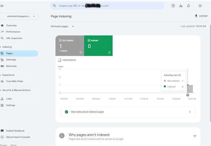Image resolution: width=211 pixels, height=146 pixels.
Task: Open Removals page
Action: tap(11, 66)
